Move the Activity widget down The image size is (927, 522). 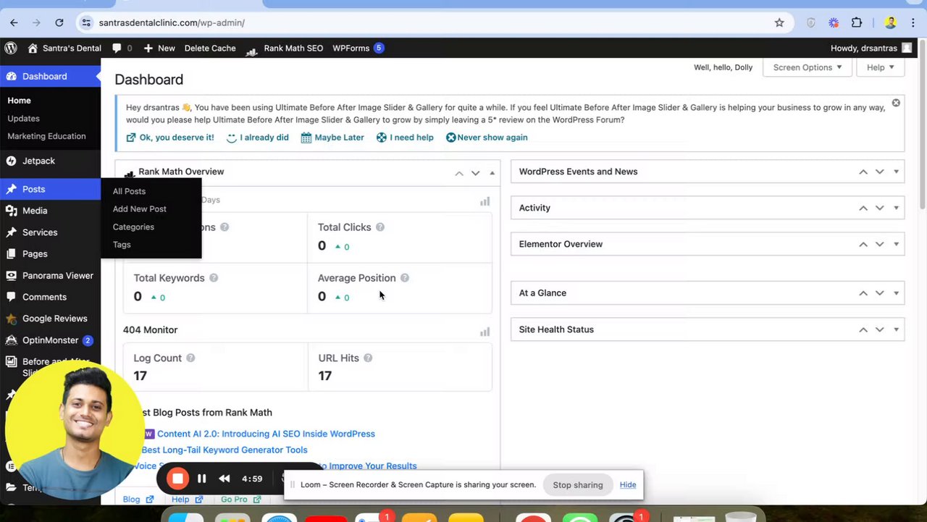tap(879, 208)
